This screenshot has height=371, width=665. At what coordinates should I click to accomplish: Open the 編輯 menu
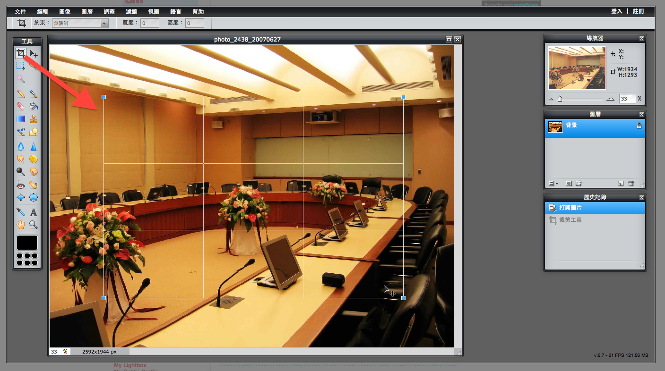pyautogui.click(x=43, y=11)
